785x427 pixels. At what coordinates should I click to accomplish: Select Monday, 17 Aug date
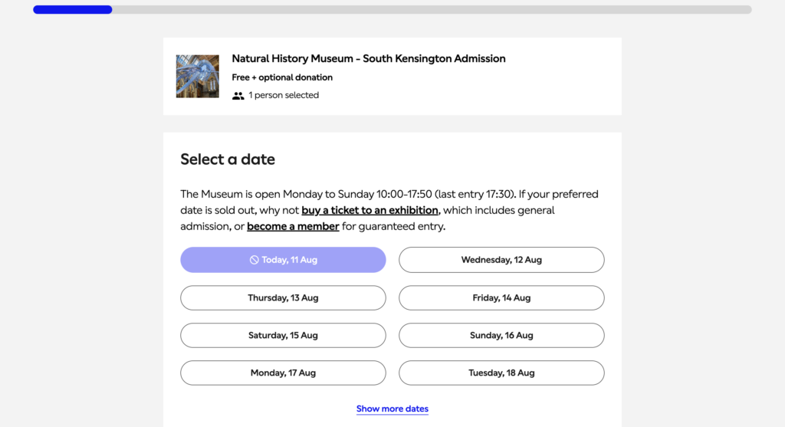pos(283,373)
